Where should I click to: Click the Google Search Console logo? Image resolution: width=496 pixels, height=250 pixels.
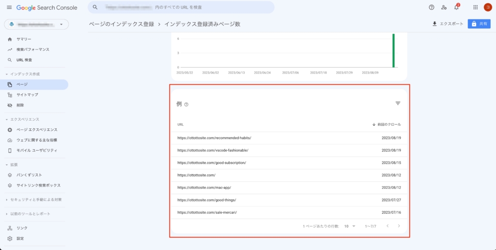[47, 8]
